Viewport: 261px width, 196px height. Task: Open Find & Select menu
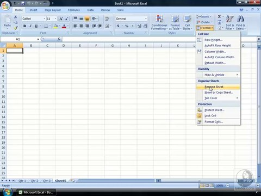click(240, 22)
